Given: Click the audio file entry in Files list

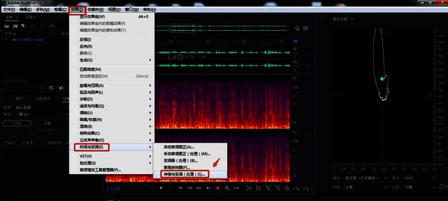Looking at the screenshot, I should 31,40.
